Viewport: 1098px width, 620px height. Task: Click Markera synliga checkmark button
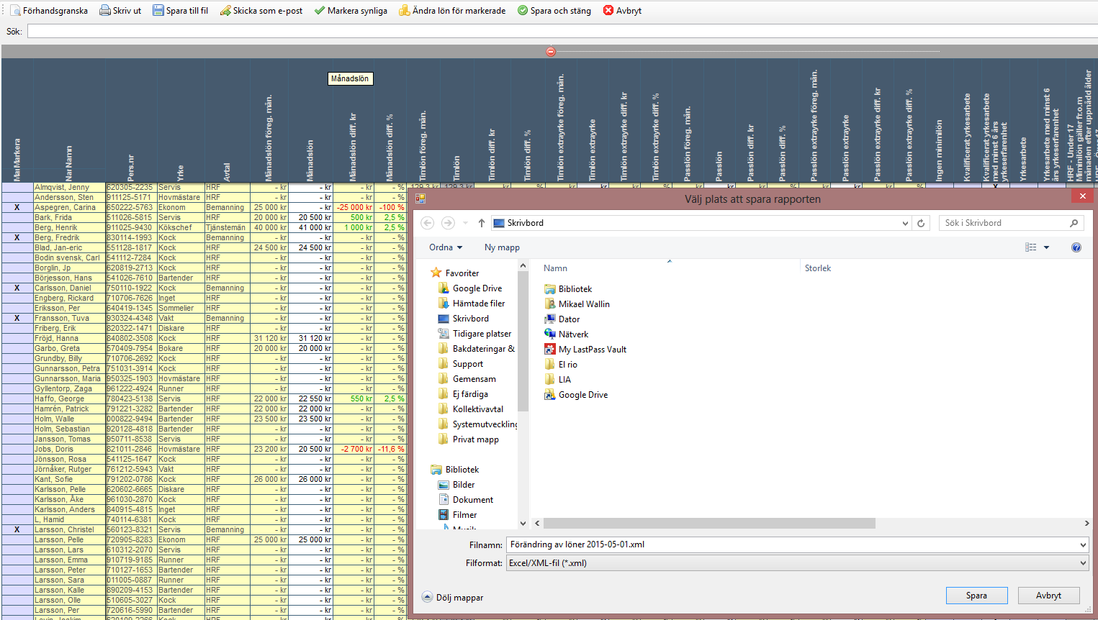pos(351,11)
